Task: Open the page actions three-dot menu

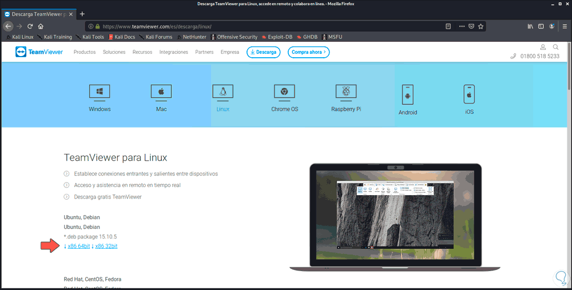Action: pyautogui.click(x=462, y=26)
